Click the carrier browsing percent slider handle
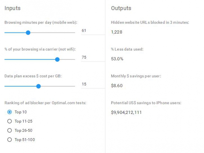Viewport: 204px width, 153px height. (57, 59)
